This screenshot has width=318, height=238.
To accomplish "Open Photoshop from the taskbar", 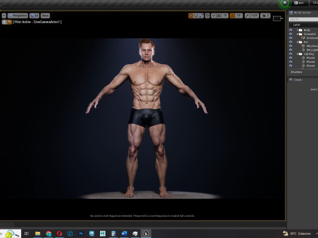I will tap(81, 233).
